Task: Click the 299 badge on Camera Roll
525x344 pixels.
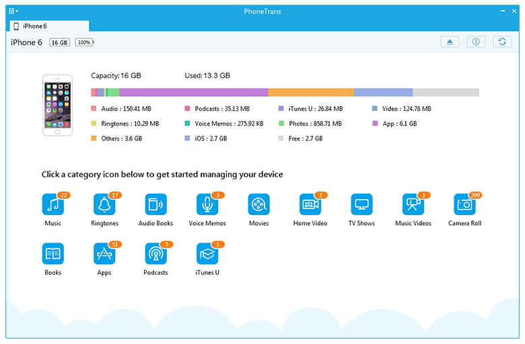Action: [475, 195]
